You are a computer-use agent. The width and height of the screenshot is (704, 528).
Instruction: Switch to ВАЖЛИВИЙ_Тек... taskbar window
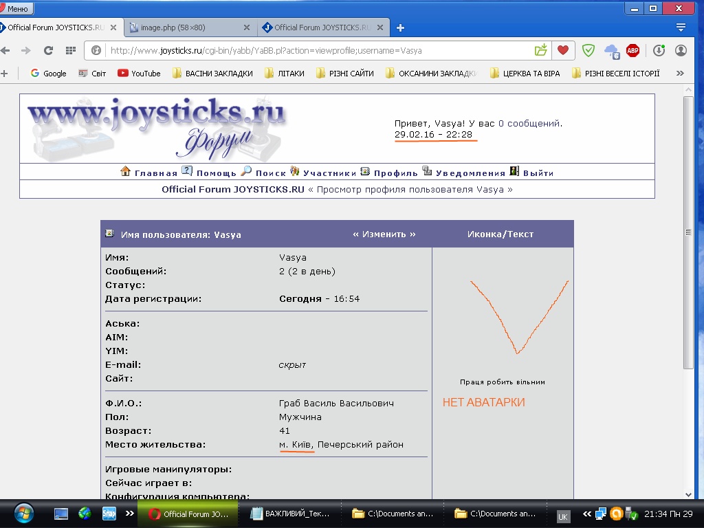coord(290,514)
